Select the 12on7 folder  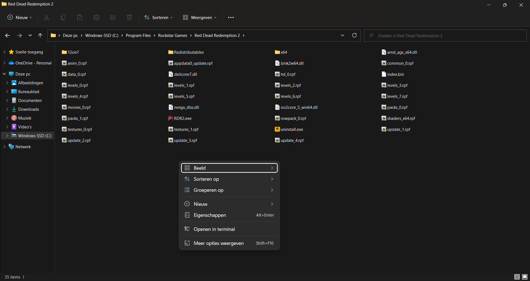pyautogui.click(x=70, y=52)
